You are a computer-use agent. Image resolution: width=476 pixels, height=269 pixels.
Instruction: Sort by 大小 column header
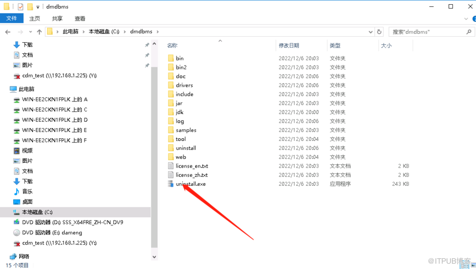(x=386, y=45)
